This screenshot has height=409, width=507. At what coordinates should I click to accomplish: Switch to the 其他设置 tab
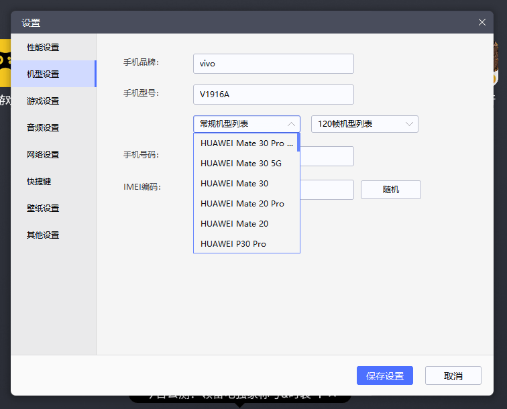click(x=54, y=235)
